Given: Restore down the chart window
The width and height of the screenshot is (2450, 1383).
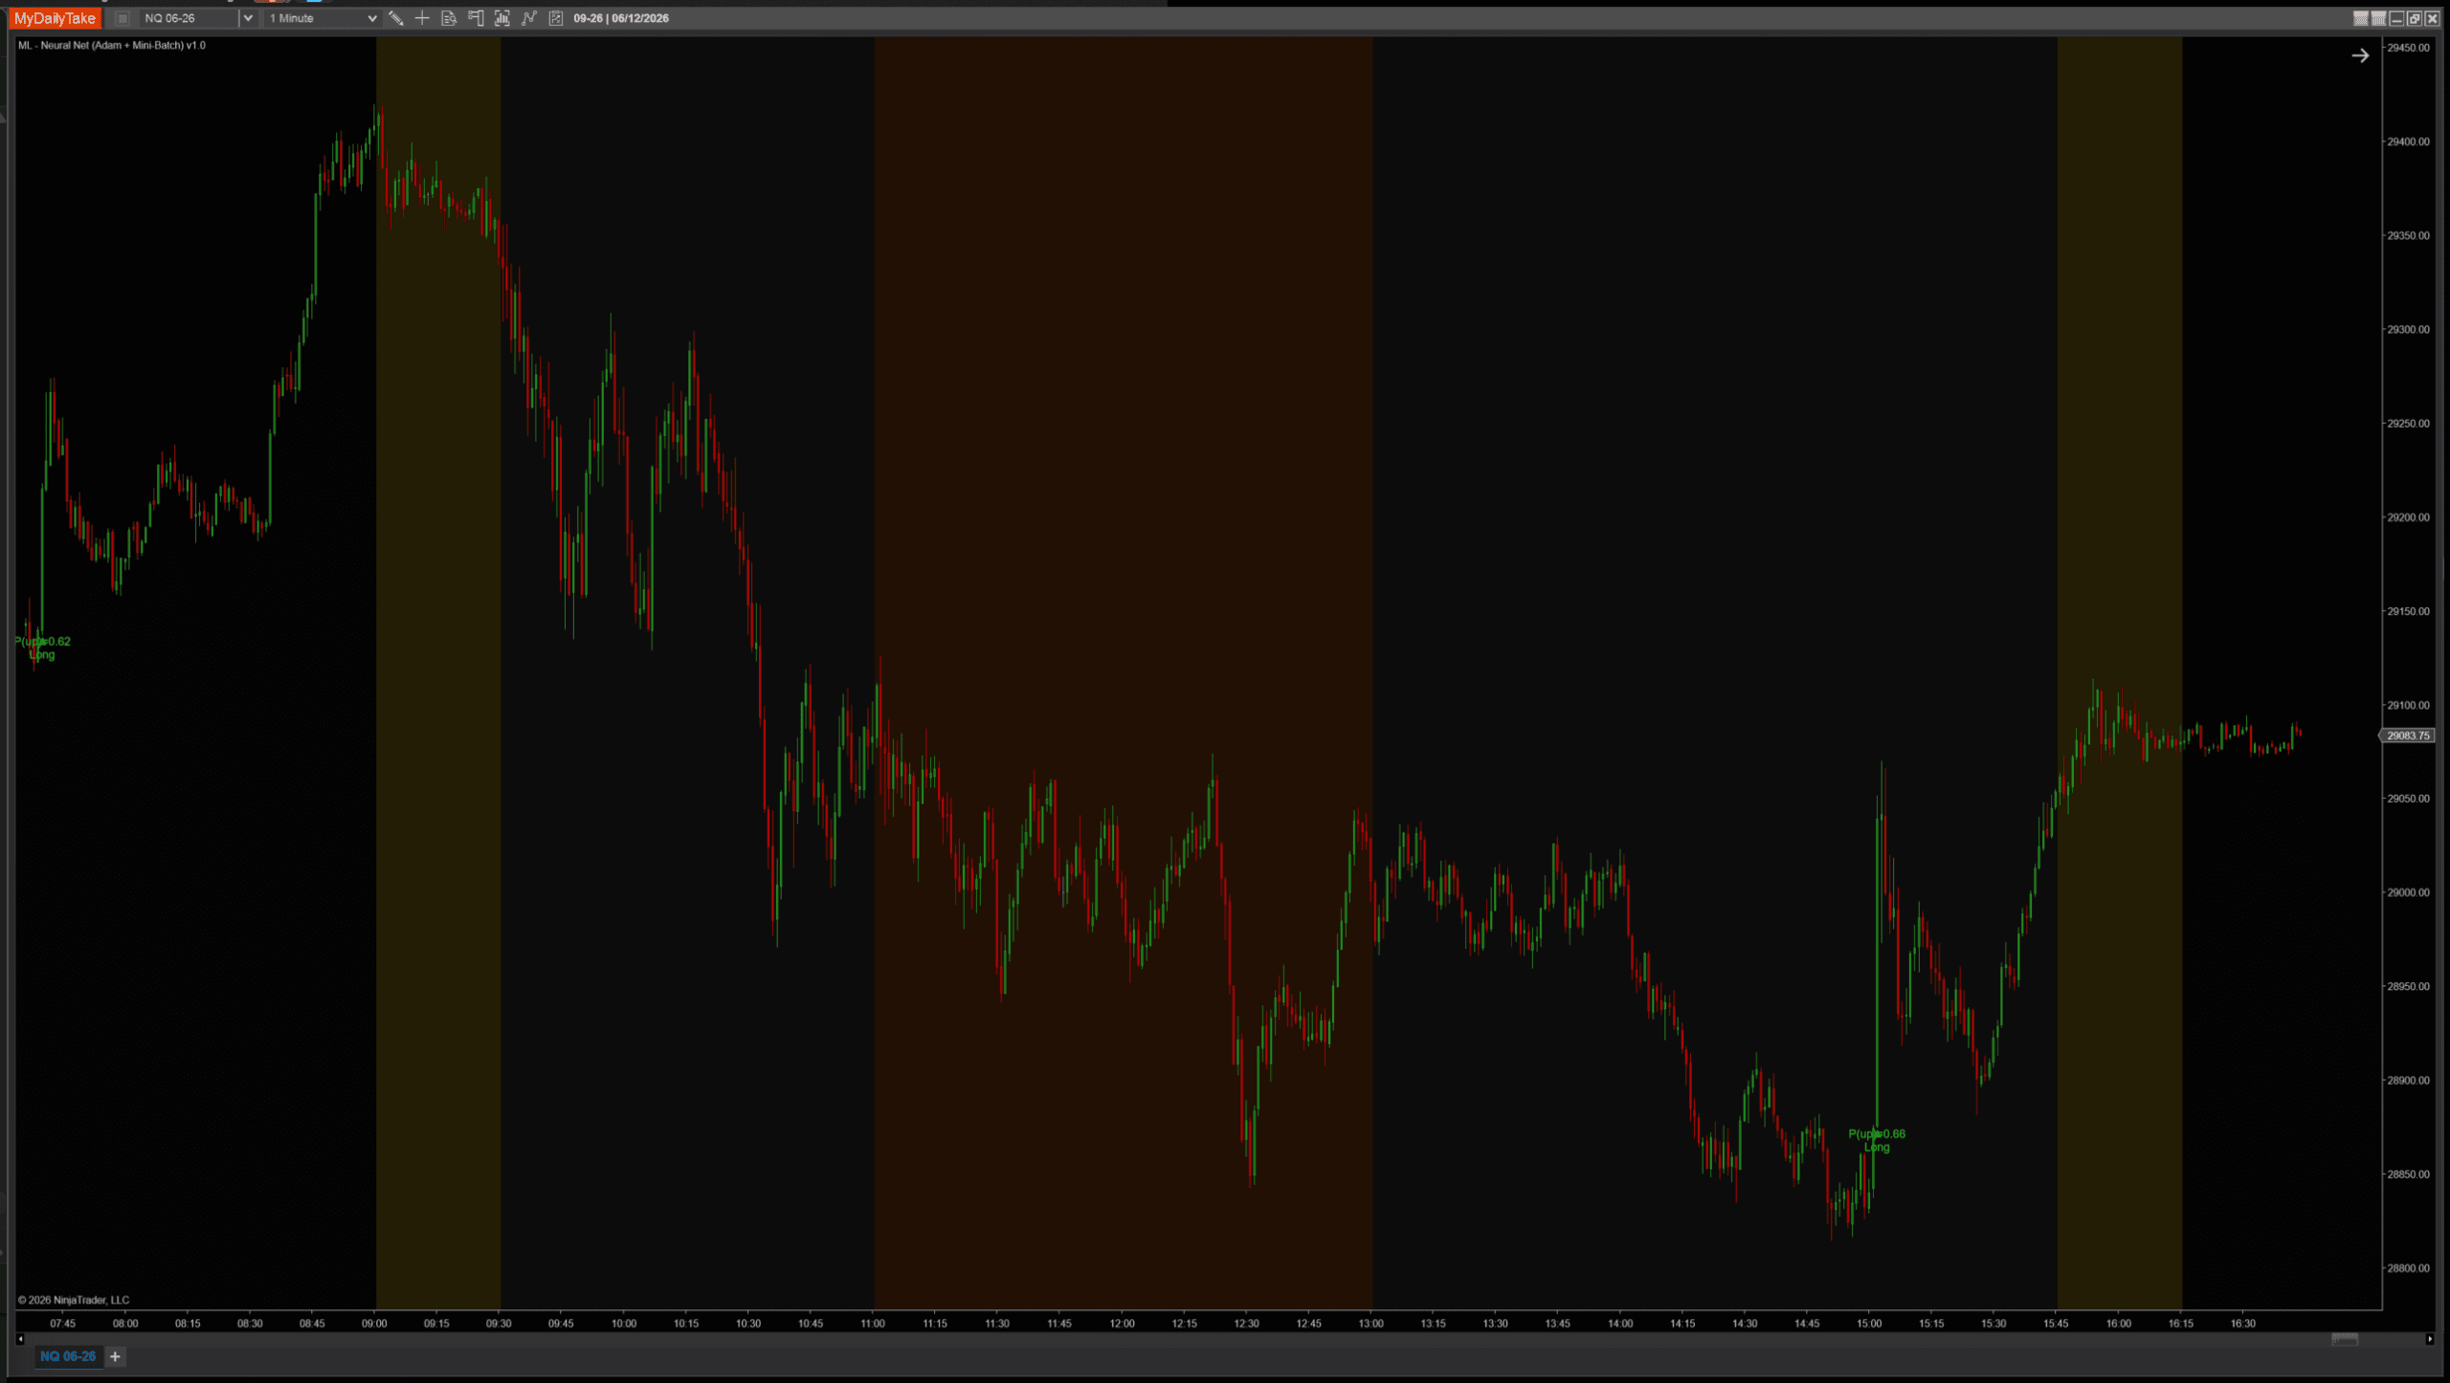Looking at the screenshot, I should (2414, 18).
